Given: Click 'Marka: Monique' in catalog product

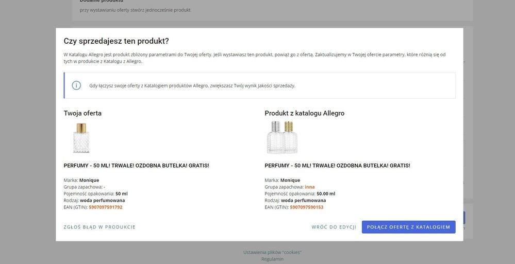Looking at the screenshot, I should (283, 180).
